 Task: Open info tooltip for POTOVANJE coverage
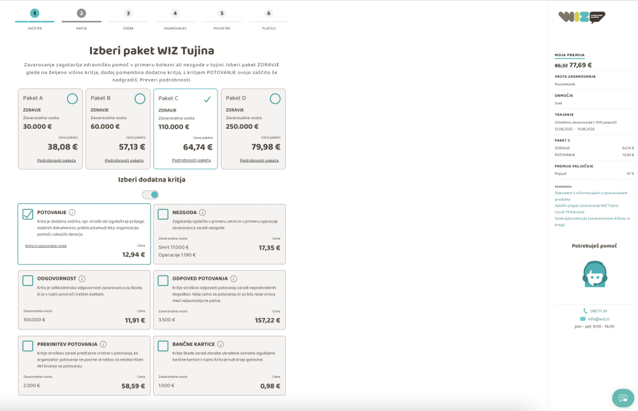pyautogui.click(x=72, y=212)
